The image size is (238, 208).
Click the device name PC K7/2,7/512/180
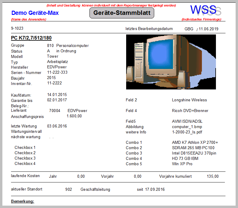pos(31,38)
